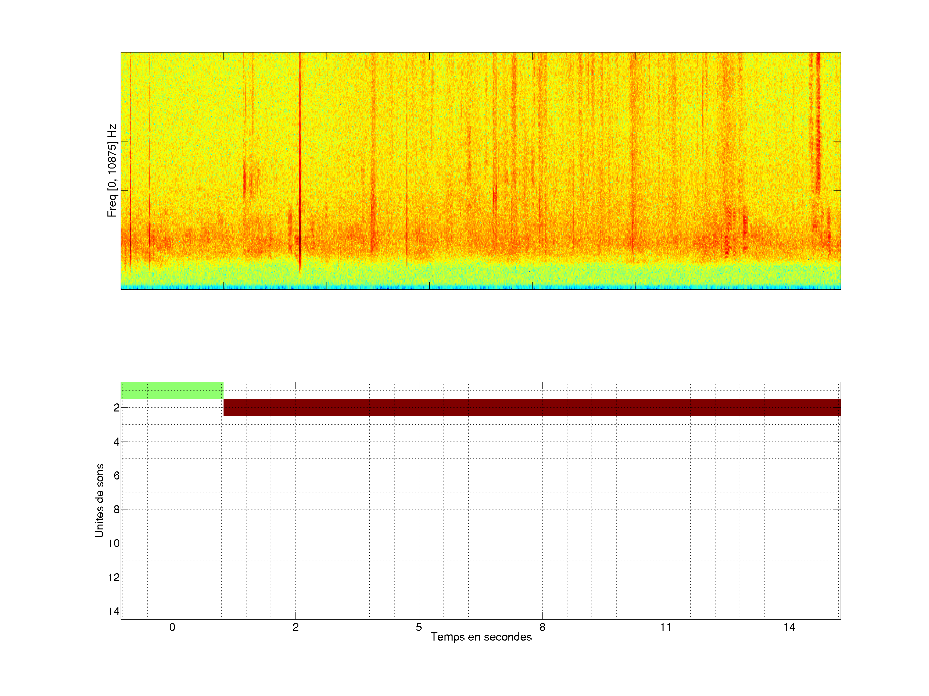Click the y-axis tick label 12

click(x=114, y=577)
